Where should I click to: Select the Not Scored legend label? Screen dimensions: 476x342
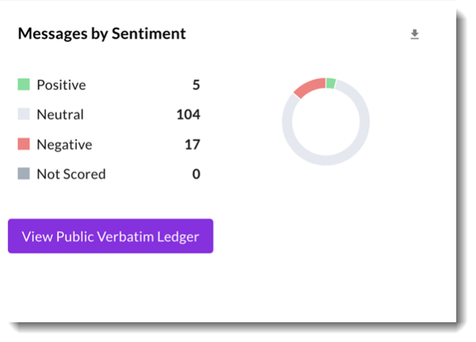(71, 174)
